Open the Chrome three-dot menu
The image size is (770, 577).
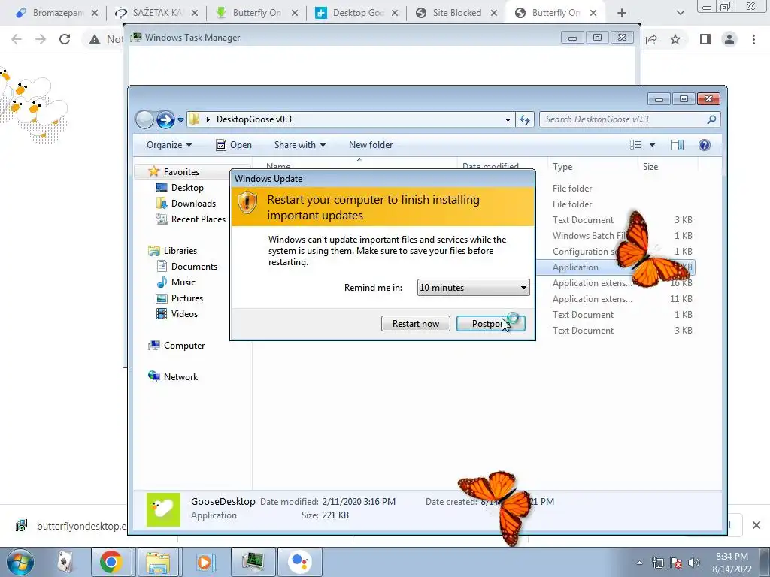click(x=753, y=39)
